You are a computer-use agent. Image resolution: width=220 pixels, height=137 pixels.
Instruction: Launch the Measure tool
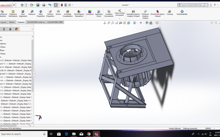(32, 13)
